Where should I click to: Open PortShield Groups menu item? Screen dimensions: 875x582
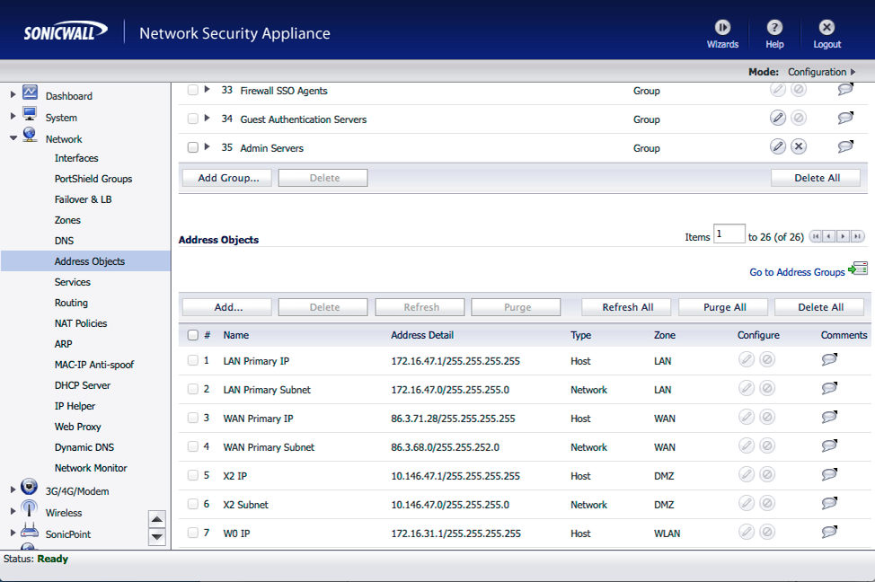[x=93, y=179]
